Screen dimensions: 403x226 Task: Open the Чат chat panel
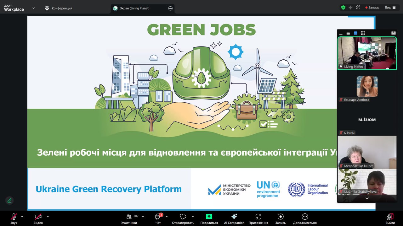point(158,218)
